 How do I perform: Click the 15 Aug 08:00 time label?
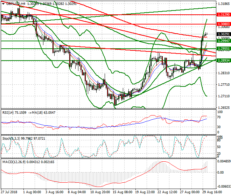point(122,192)
